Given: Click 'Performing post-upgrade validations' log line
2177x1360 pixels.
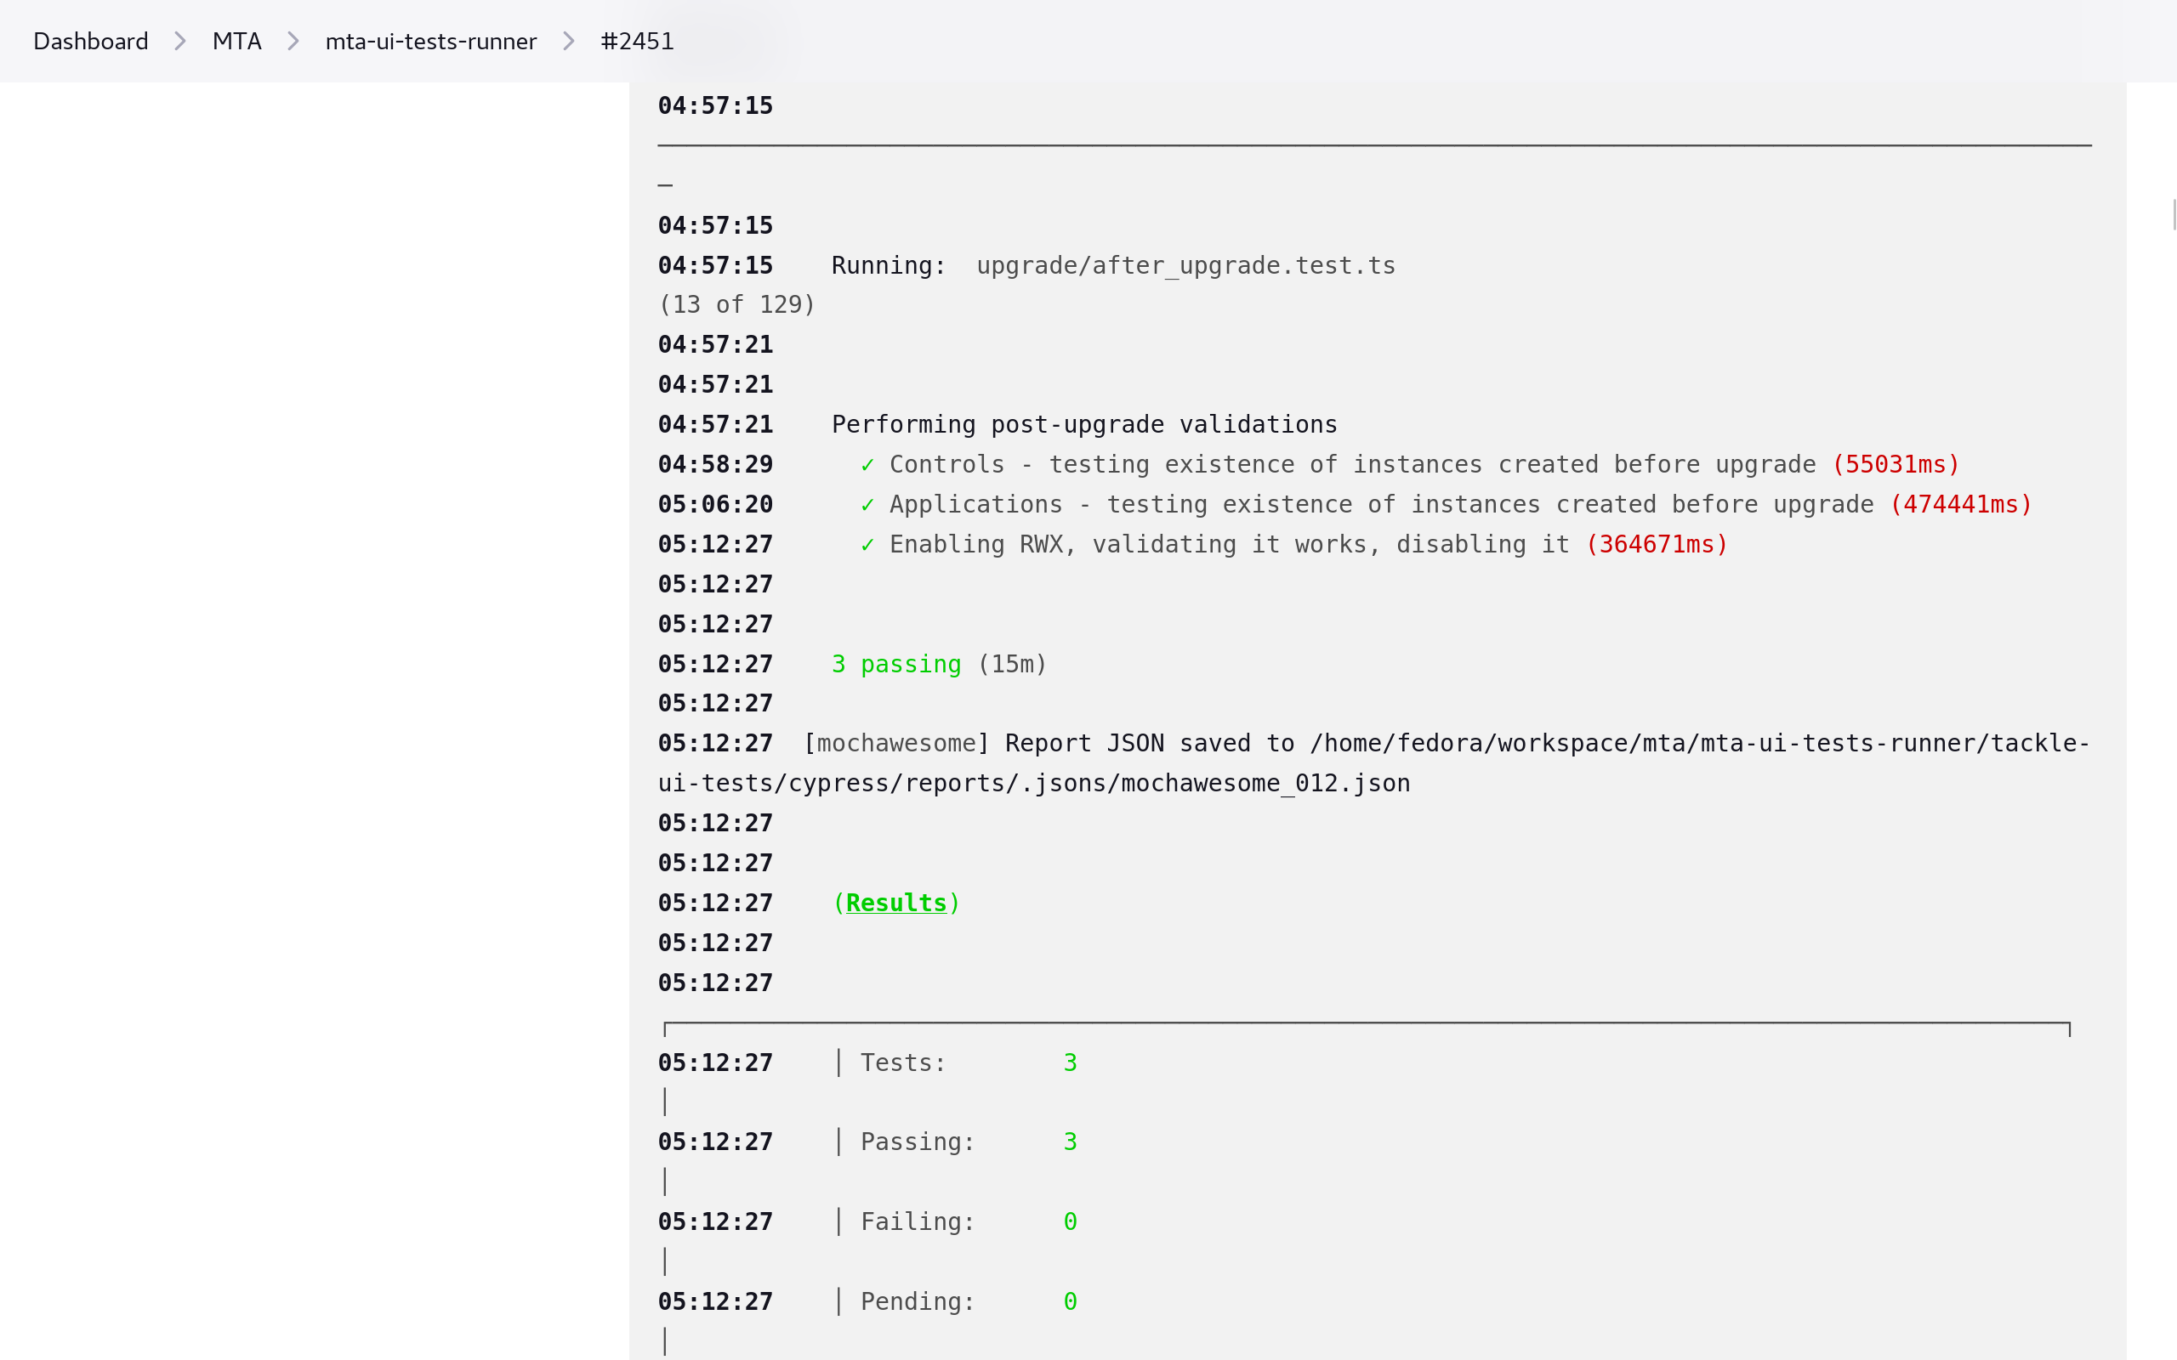Looking at the screenshot, I should coord(1084,424).
